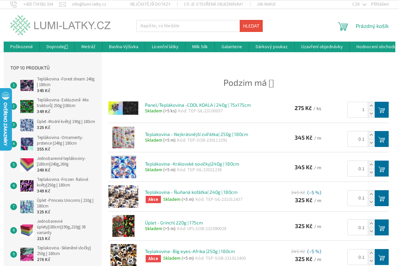This screenshot has height=266, width=399.
Task: Expand the Doprodej menu
Action: click(57, 47)
